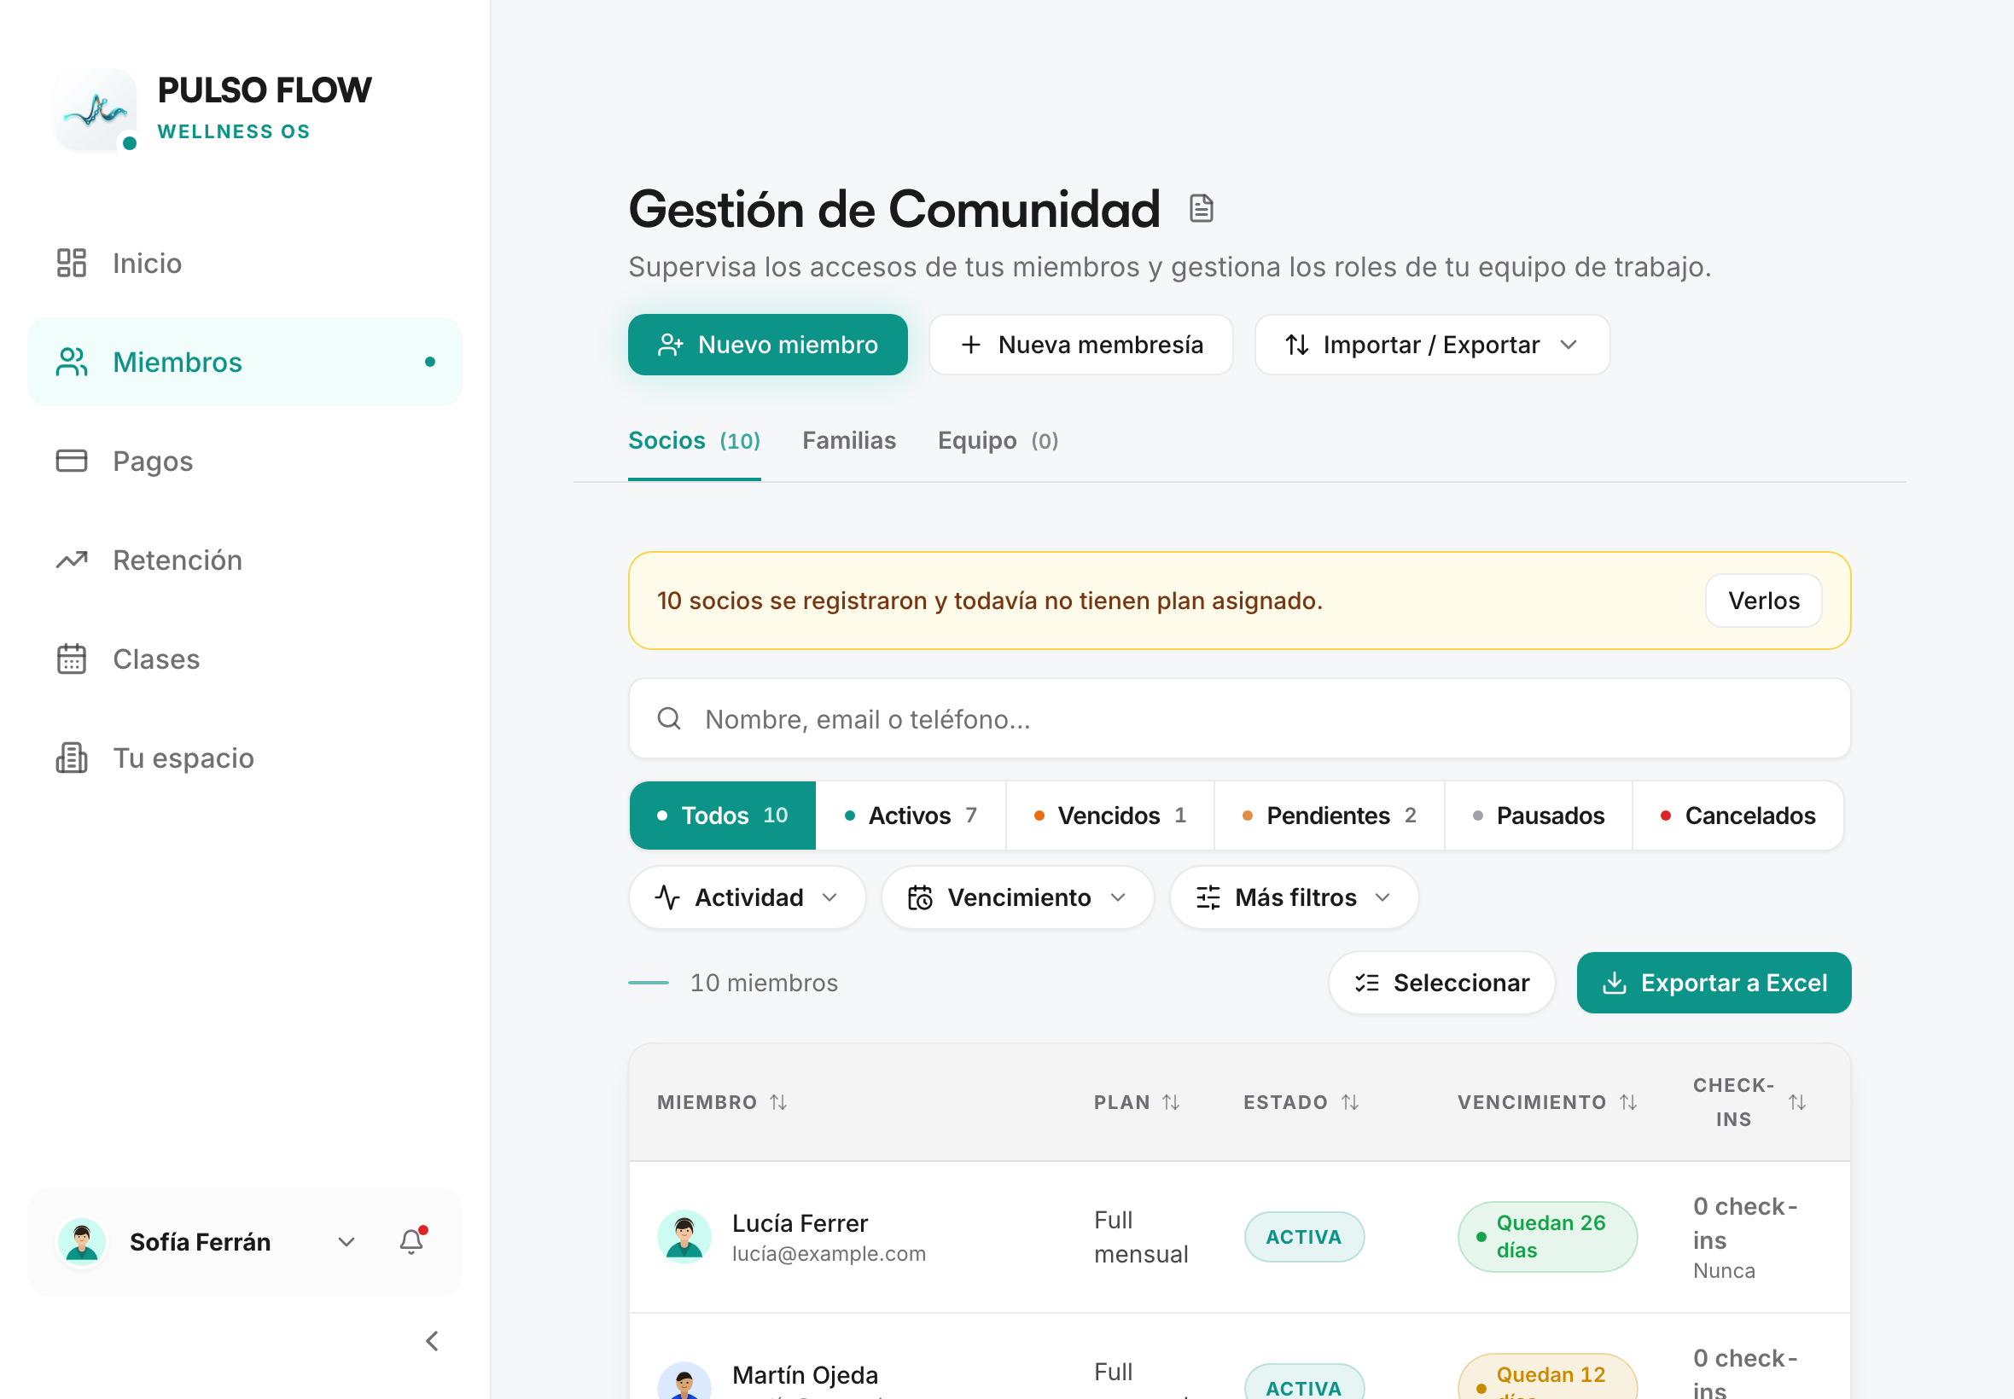Filter list by Pendientes
Screen dimensions: 2014x1399
tap(1330, 816)
